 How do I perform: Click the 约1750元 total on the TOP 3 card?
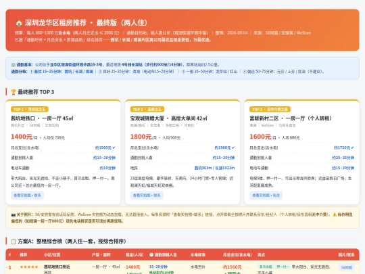click(344, 147)
